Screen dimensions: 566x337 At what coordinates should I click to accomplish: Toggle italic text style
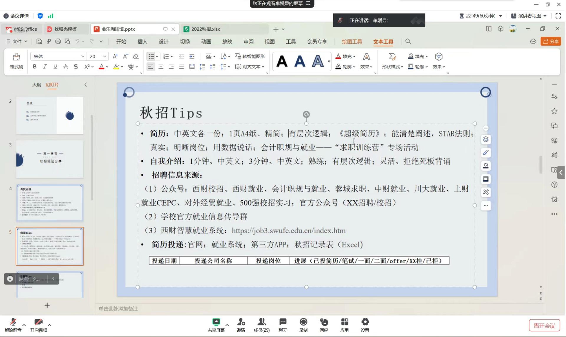pos(45,67)
